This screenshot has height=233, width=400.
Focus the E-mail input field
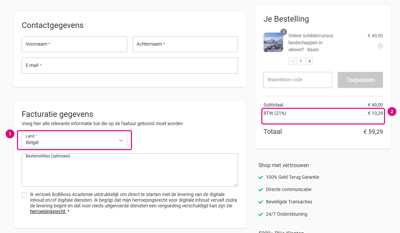130,66
